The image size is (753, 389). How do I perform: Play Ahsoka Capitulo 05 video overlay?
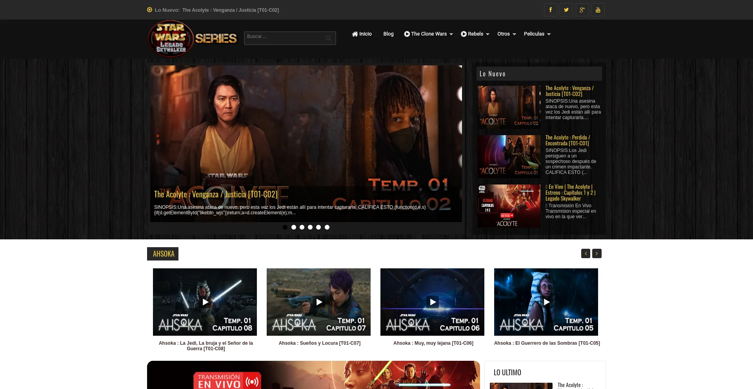[x=546, y=302]
